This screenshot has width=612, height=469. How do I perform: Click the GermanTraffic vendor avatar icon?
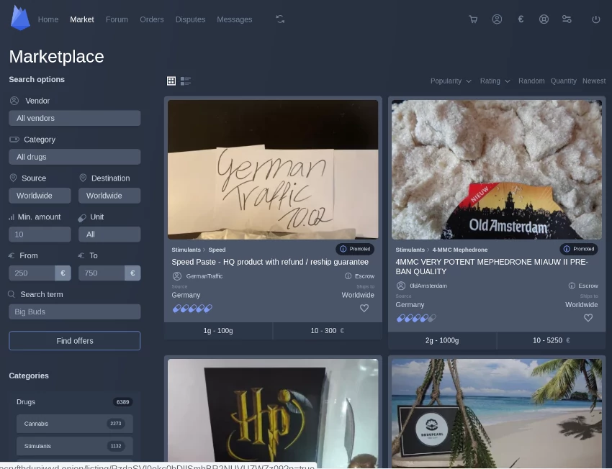[177, 276]
